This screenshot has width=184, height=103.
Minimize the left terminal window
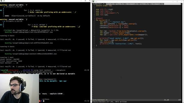click(81, 1)
